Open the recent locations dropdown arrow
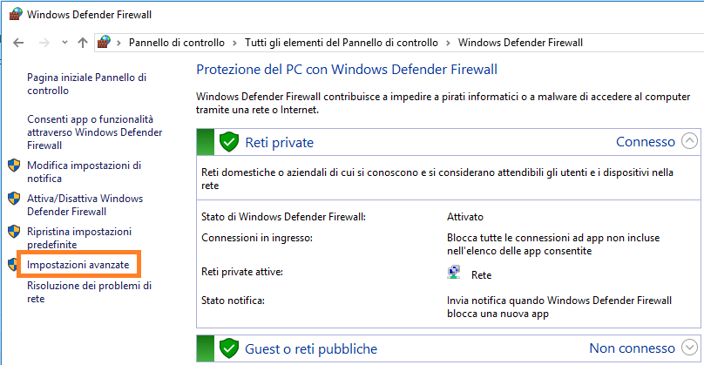The height and width of the screenshot is (365, 704). coord(62,43)
